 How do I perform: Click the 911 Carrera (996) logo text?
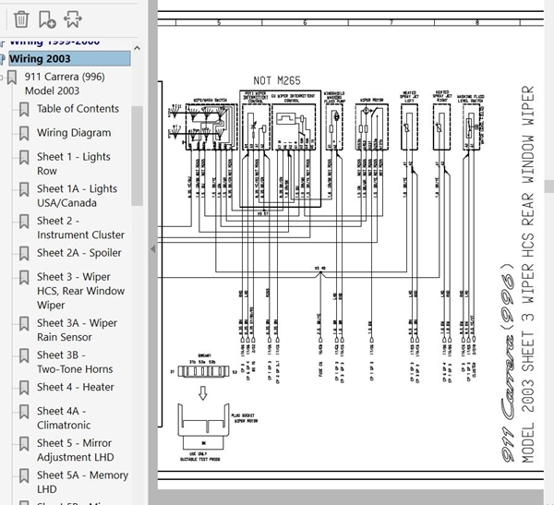click(507, 363)
